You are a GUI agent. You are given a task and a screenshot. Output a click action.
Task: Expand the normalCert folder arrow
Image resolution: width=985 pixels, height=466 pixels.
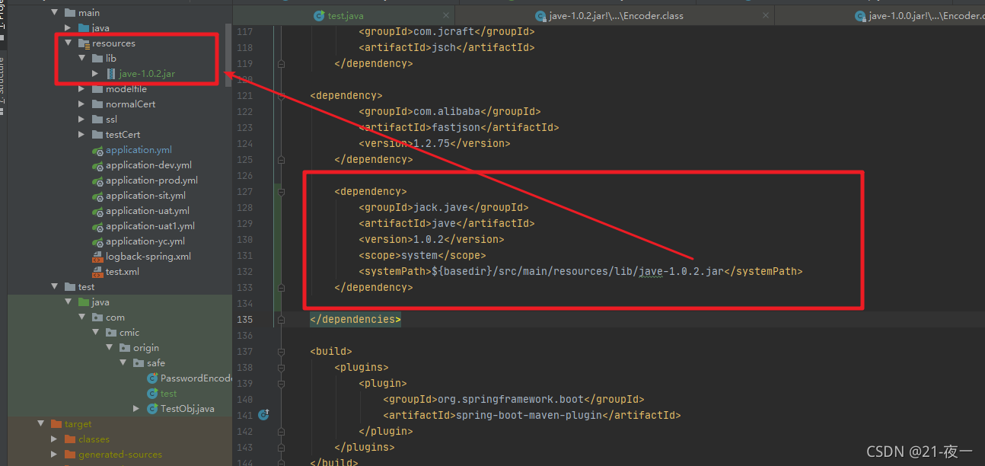point(81,104)
